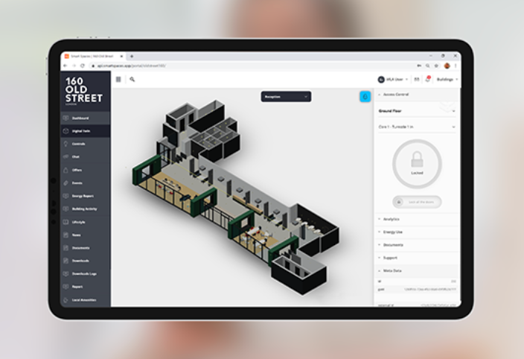The height and width of the screenshot is (359, 524).
Task: Expand the Documents section in right panel
Action: [417, 245]
